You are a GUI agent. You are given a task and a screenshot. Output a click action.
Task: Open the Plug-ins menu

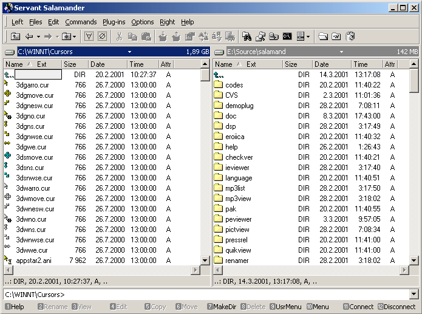(114, 22)
